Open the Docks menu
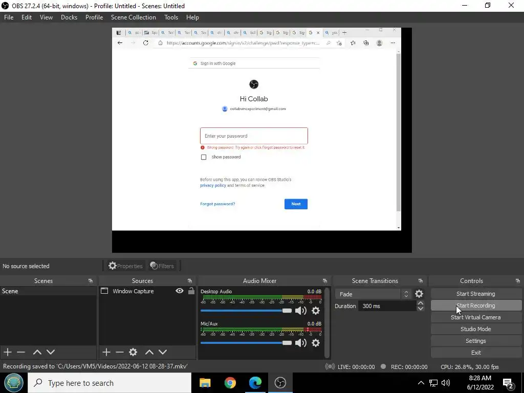The width and height of the screenshot is (524, 393). click(x=69, y=17)
